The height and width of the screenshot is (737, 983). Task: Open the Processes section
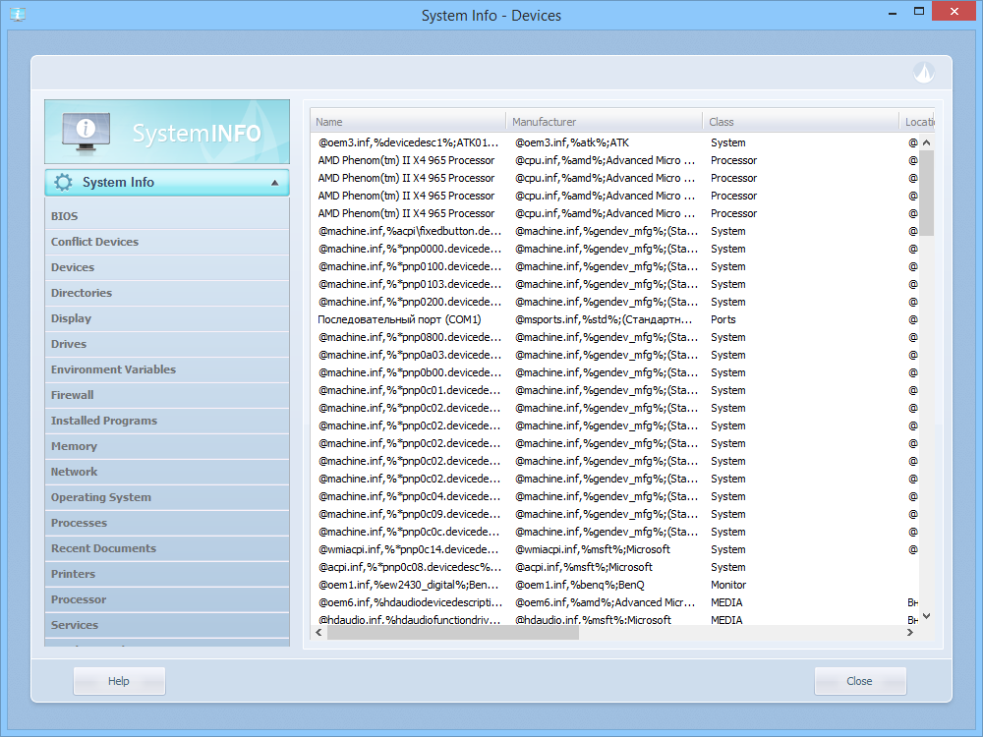pyautogui.click(x=167, y=524)
